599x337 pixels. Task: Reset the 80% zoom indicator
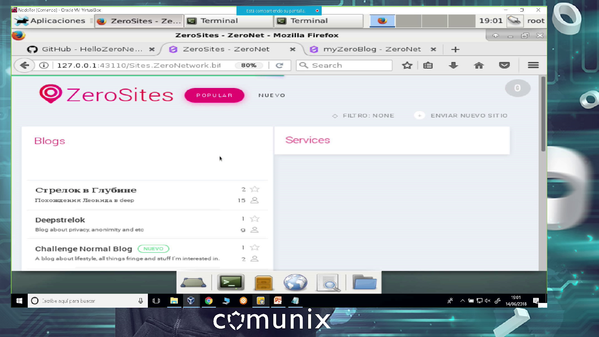249,66
